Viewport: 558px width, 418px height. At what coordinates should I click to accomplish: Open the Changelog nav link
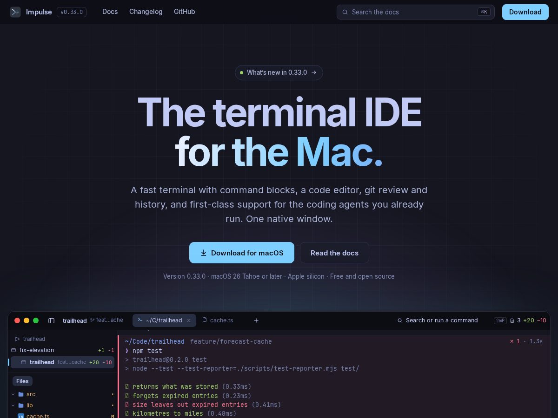pos(146,12)
